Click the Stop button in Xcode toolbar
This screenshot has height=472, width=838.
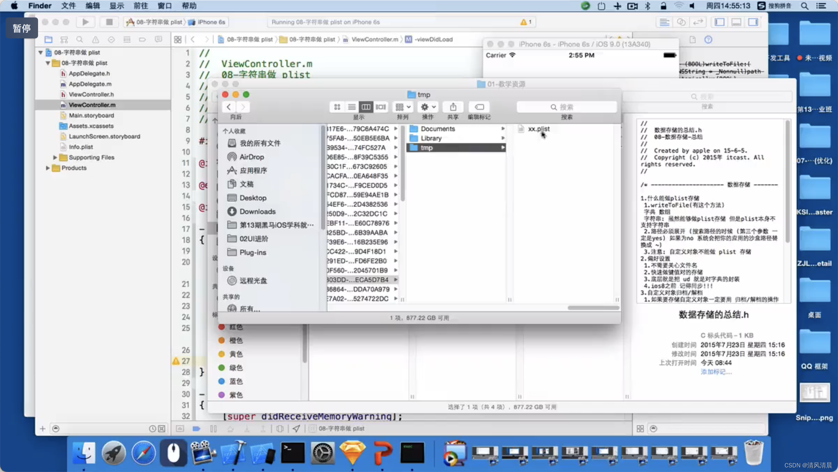(106, 22)
